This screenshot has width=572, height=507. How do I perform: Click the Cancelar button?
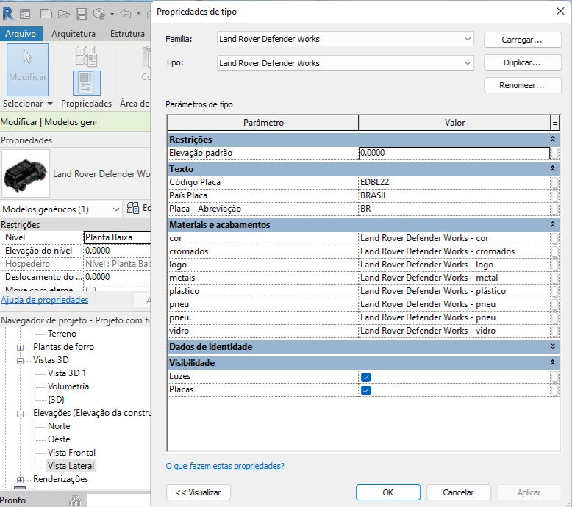click(x=458, y=492)
